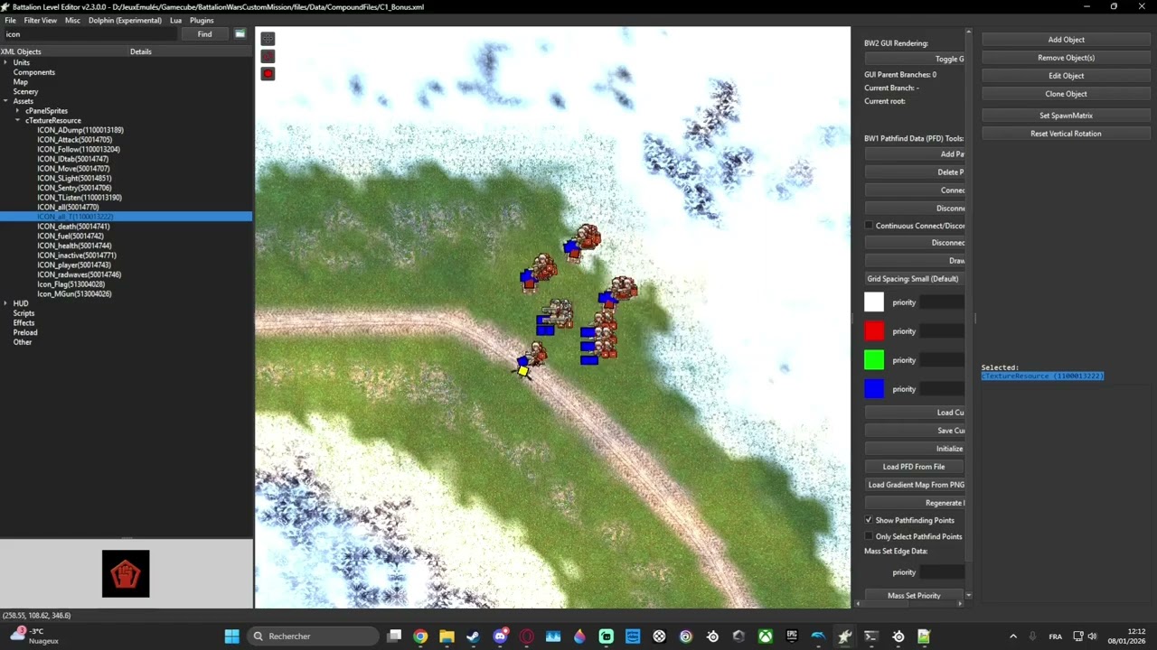Image resolution: width=1157 pixels, height=650 pixels.
Task: Click the Add Object button
Action: point(1067,40)
